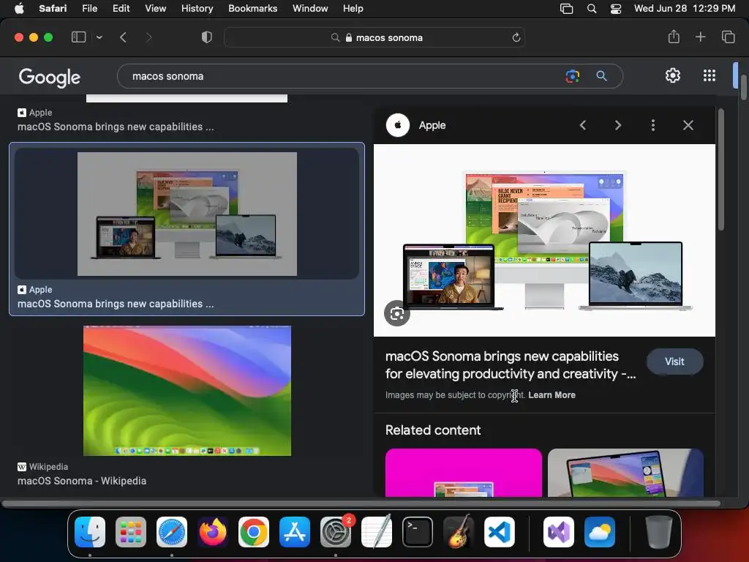749x562 pixels.
Task: Open the Safari share menu
Action: click(674, 37)
